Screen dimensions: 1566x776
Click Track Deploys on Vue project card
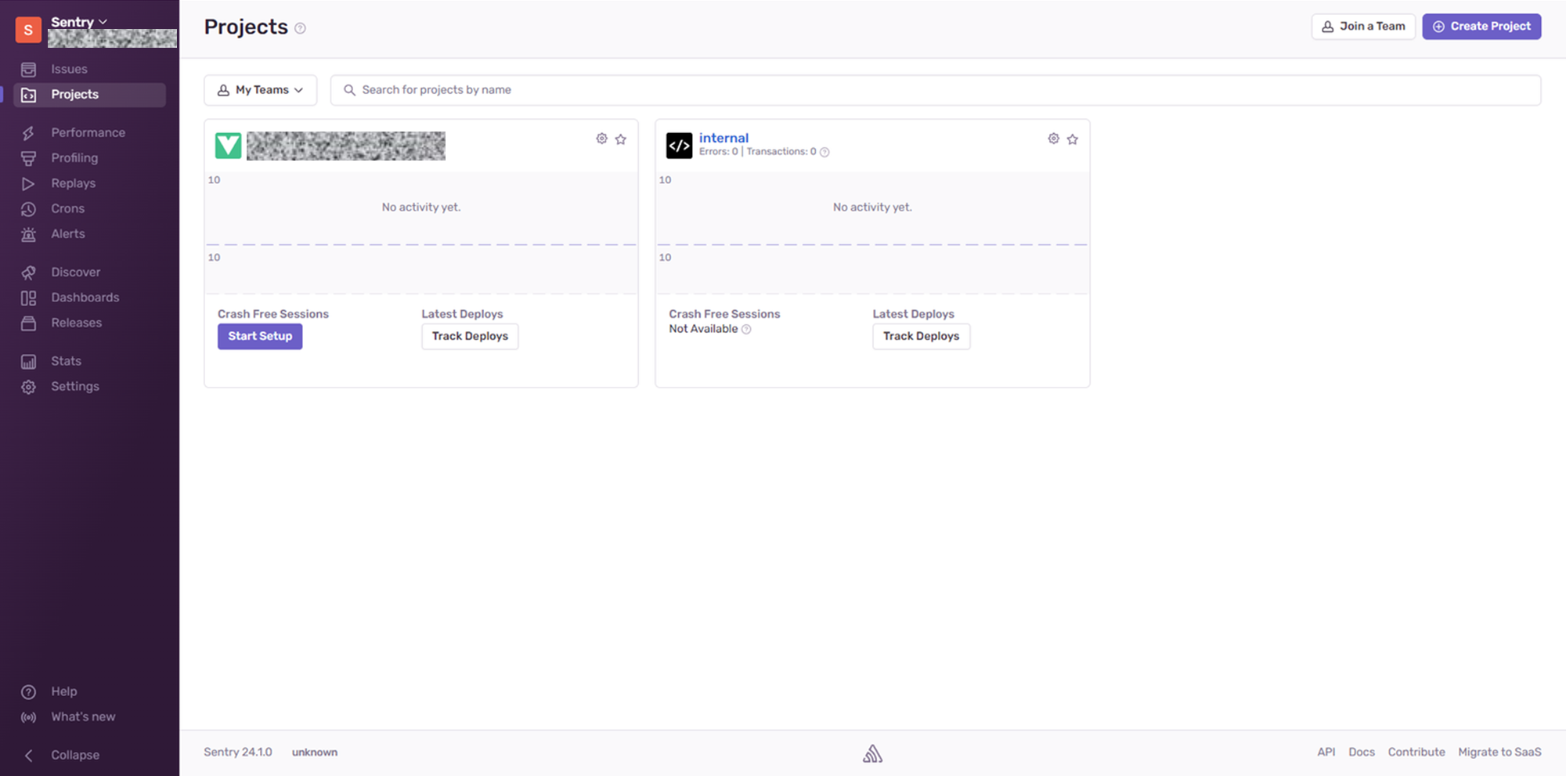(x=470, y=336)
